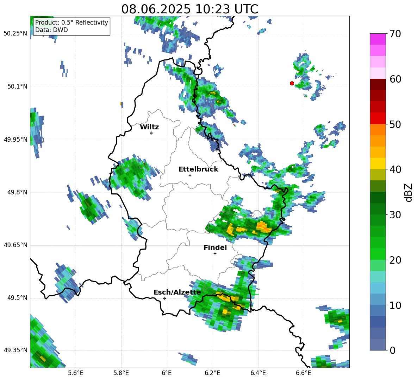Click the Findel station cross marker
The width and height of the screenshot is (417, 380).
(215, 253)
